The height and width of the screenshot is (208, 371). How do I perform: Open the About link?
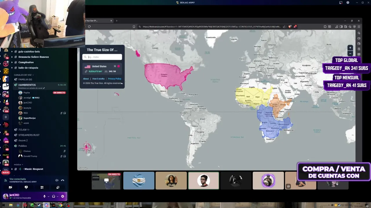pyautogui.click(x=86, y=79)
